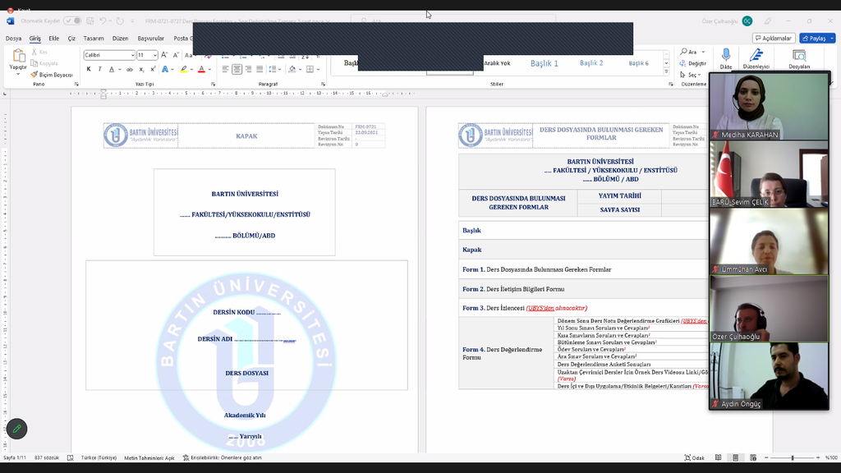Image resolution: width=841 pixels, height=473 pixels.
Task: Switch to Odak focus mode
Action: pos(694,458)
